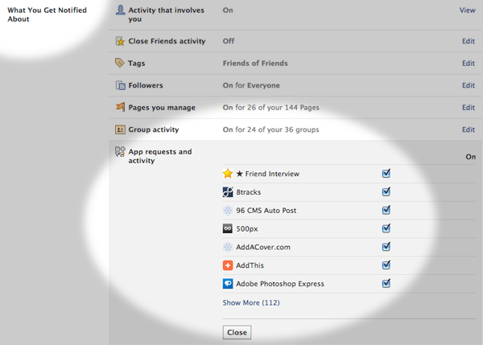Image resolution: width=483 pixels, height=345 pixels.
Task: Edit the Followers notification setting
Action: pos(469,85)
